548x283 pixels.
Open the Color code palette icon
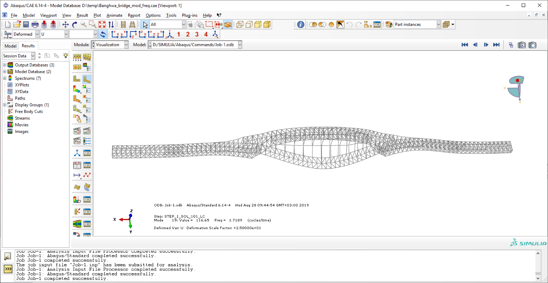(x=389, y=25)
